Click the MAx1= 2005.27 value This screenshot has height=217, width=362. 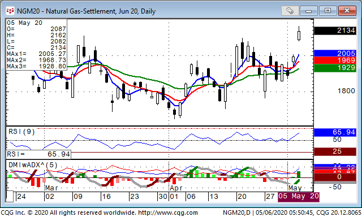click(x=36, y=54)
